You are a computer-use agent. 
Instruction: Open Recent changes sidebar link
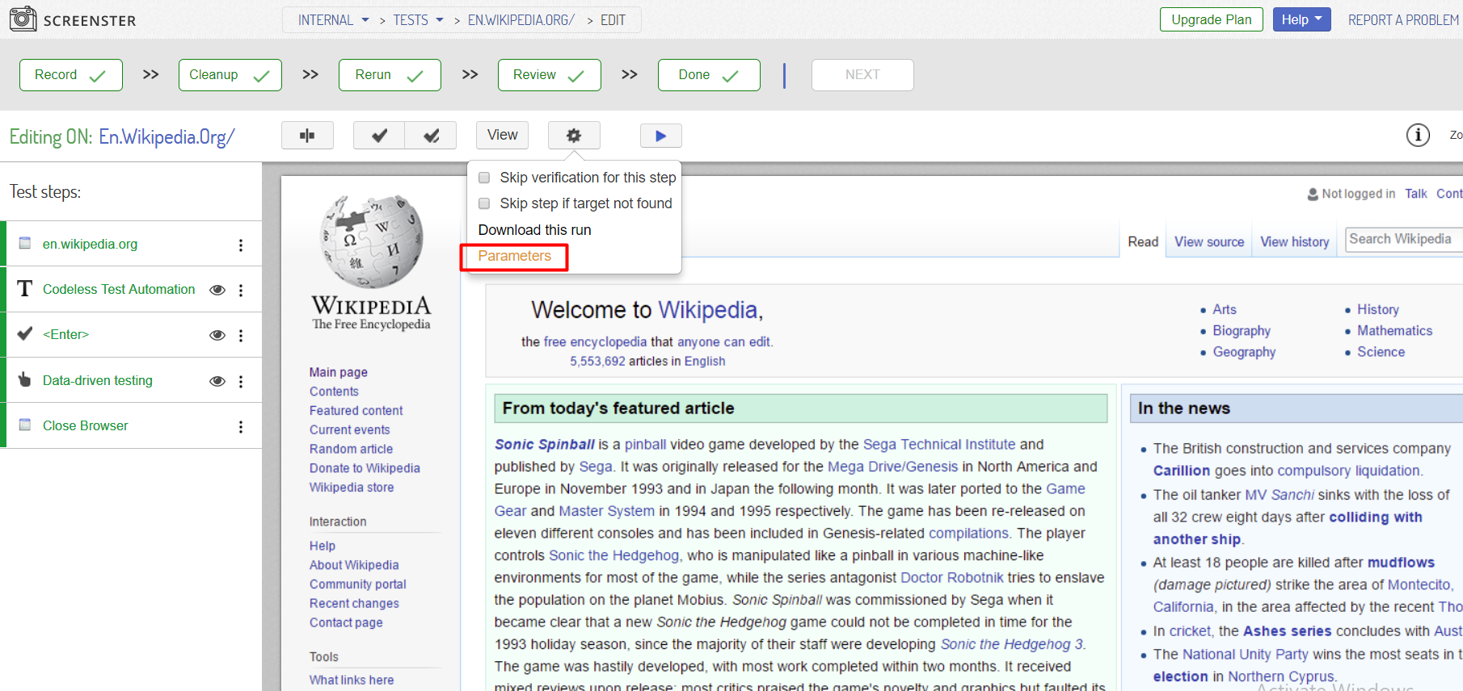(354, 604)
